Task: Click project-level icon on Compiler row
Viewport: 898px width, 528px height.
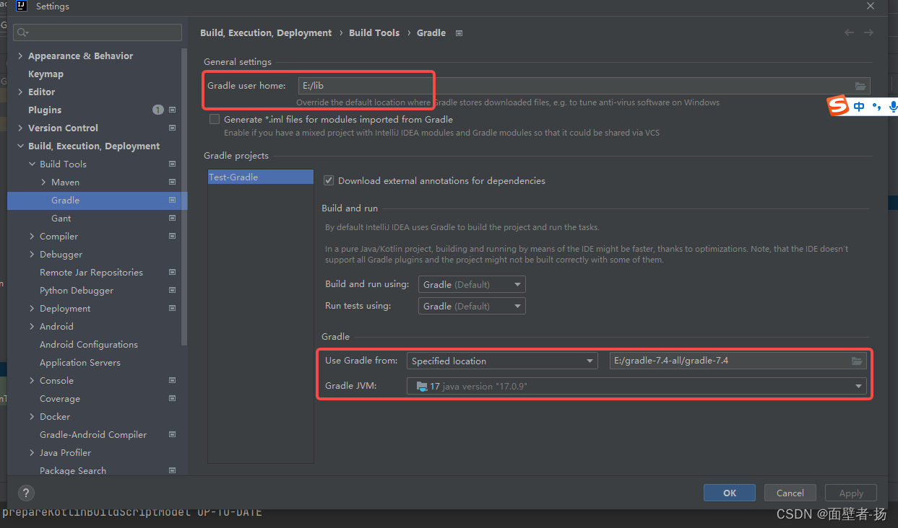Action: tap(172, 236)
